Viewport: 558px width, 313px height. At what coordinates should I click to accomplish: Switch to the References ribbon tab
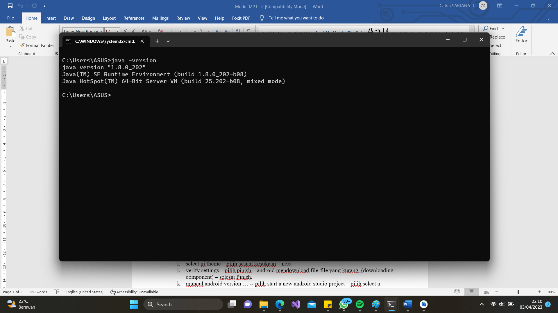[134, 18]
